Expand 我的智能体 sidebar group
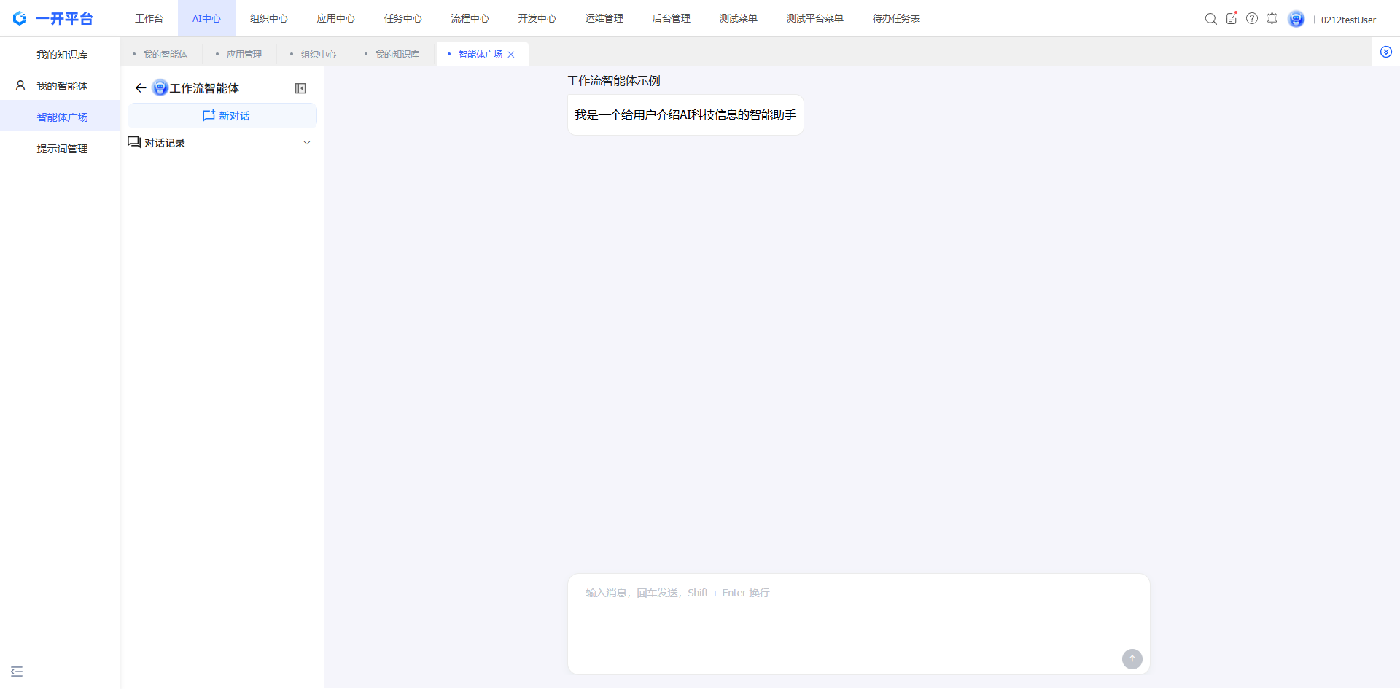Screen dimensions: 1400x689 [x=62, y=86]
